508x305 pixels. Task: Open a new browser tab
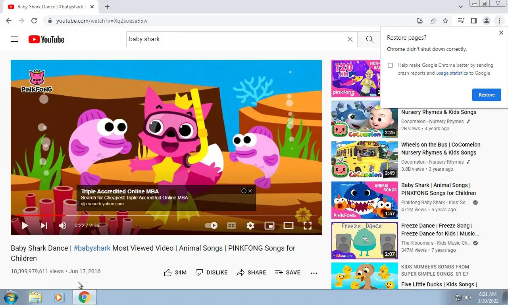[x=107, y=7]
